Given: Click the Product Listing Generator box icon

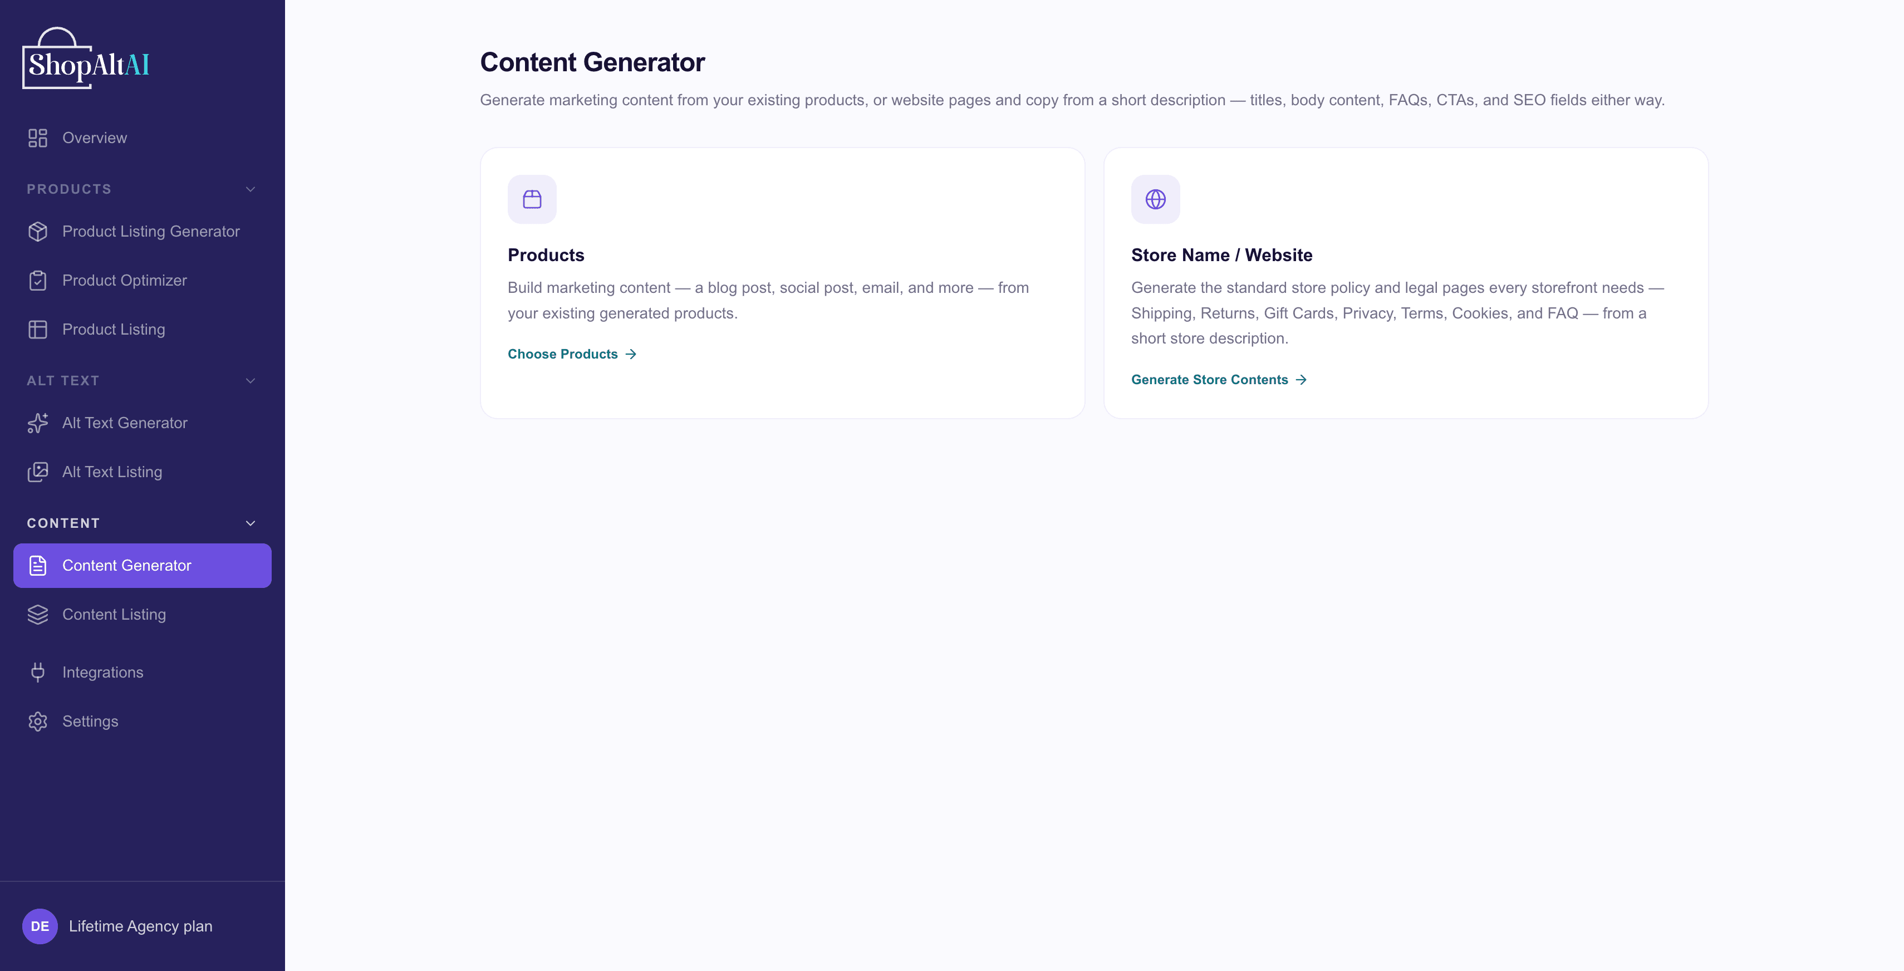Looking at the screenshot, I should [38, 231].
